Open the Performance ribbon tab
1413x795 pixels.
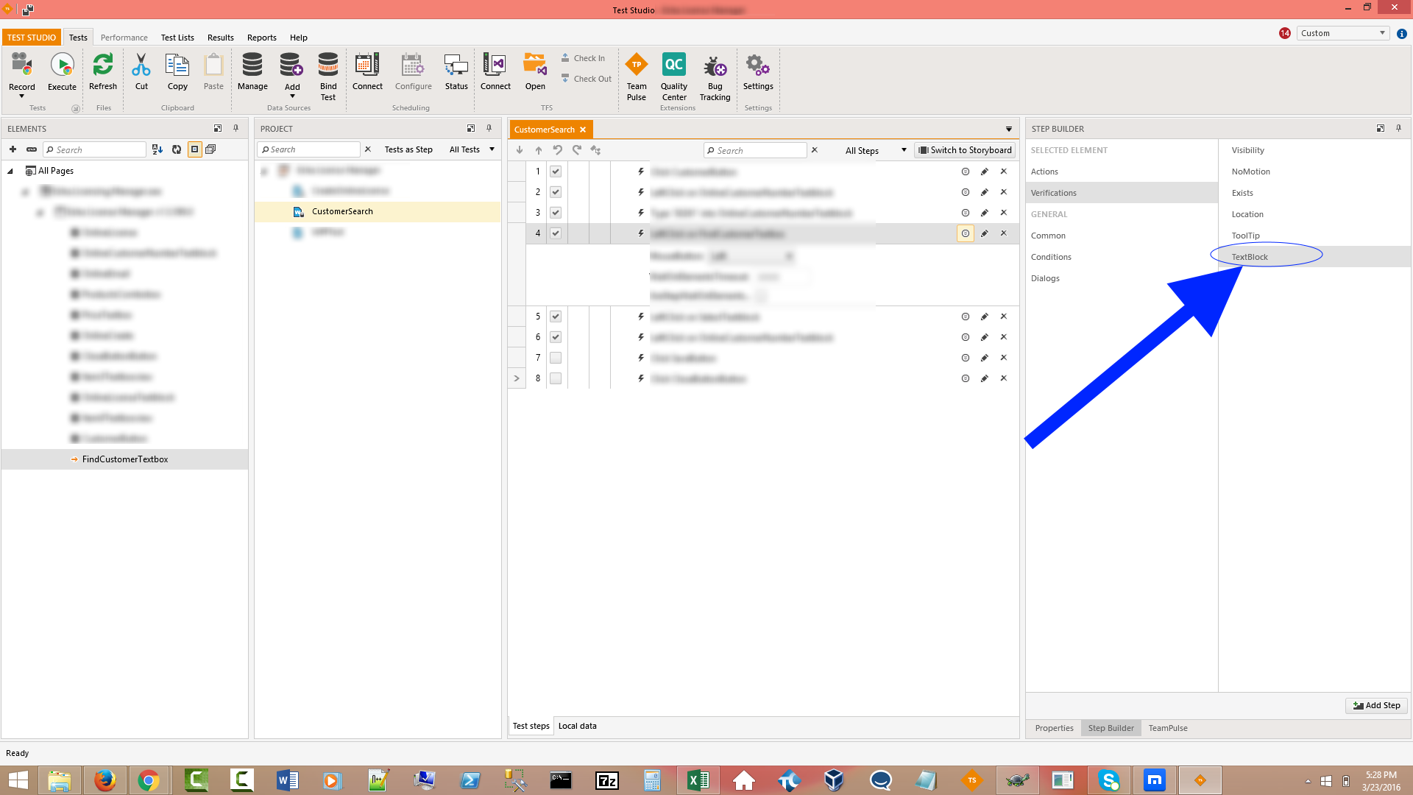124,38
